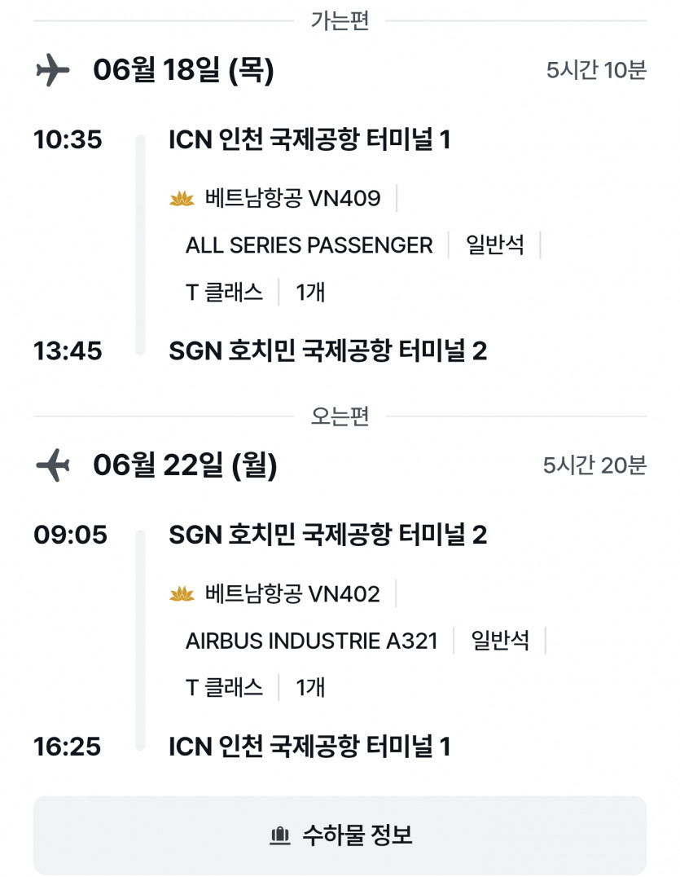This screenshot has height=877, width=680.
Task: Click flight number 베트남항공 VN402
Action: (292, 595)
